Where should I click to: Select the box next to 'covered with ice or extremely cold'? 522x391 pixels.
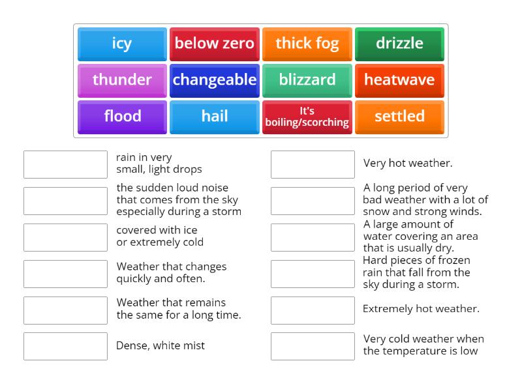(65, 237)
